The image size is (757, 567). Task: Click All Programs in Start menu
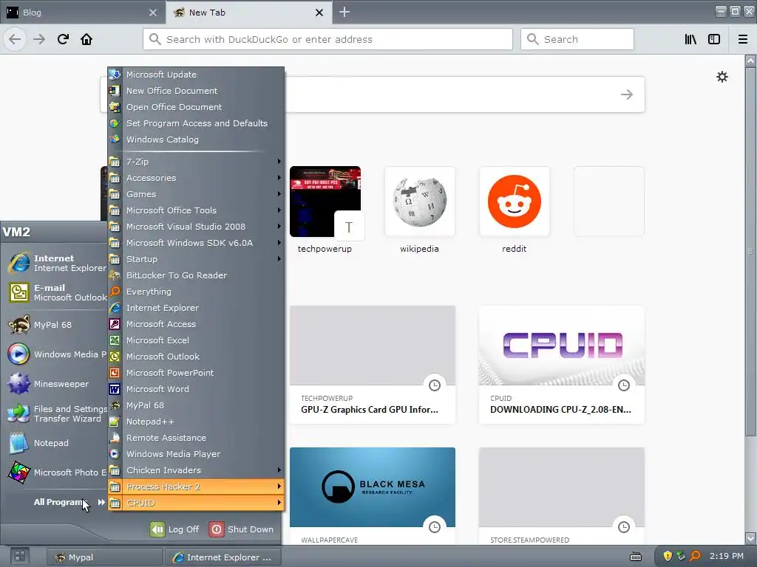pyautogui.click(x=69, y=502)
